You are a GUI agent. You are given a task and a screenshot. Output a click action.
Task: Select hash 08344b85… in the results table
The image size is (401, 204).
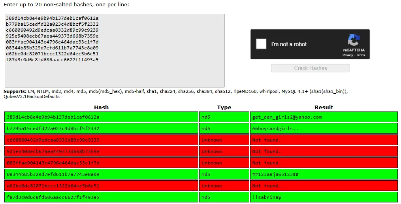(53, 174)
